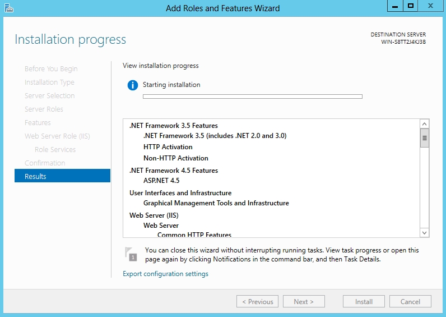Select the ASP.NET 4.5 list entry
The image size is (446, 317).
(x=161, y=181)
